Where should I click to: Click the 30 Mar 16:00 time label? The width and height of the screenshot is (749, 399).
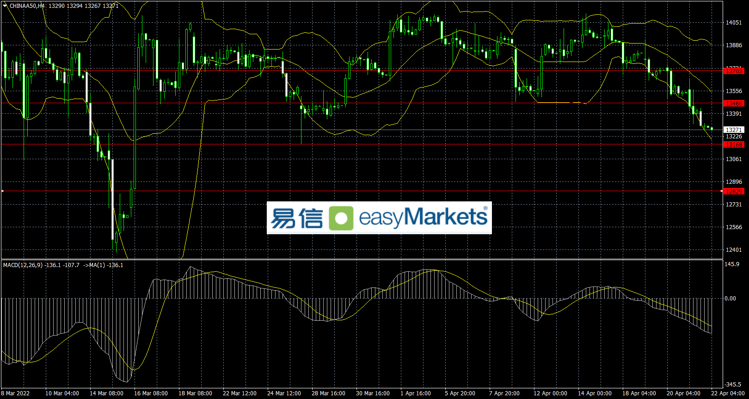[x=373, y=393]
